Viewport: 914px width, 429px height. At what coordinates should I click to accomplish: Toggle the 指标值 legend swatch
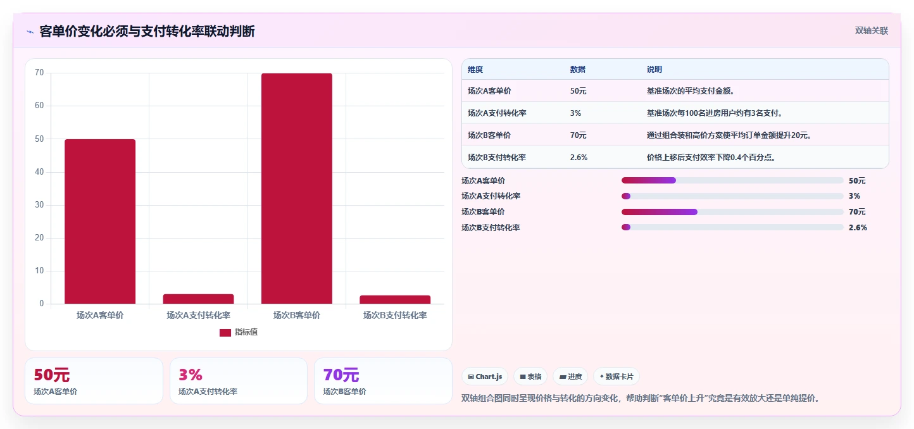tap(225, 333)
